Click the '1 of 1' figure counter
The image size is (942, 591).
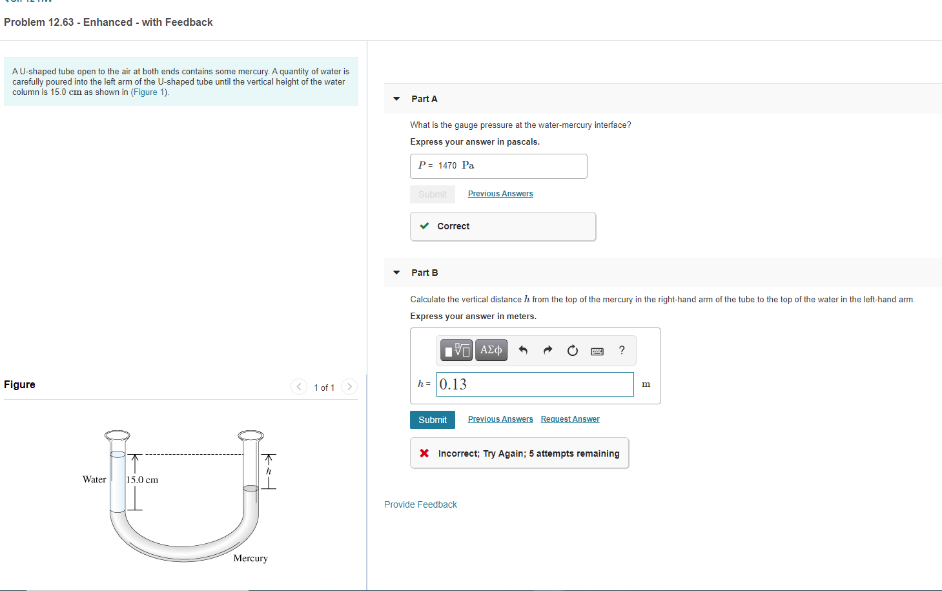tap(324, 388)
